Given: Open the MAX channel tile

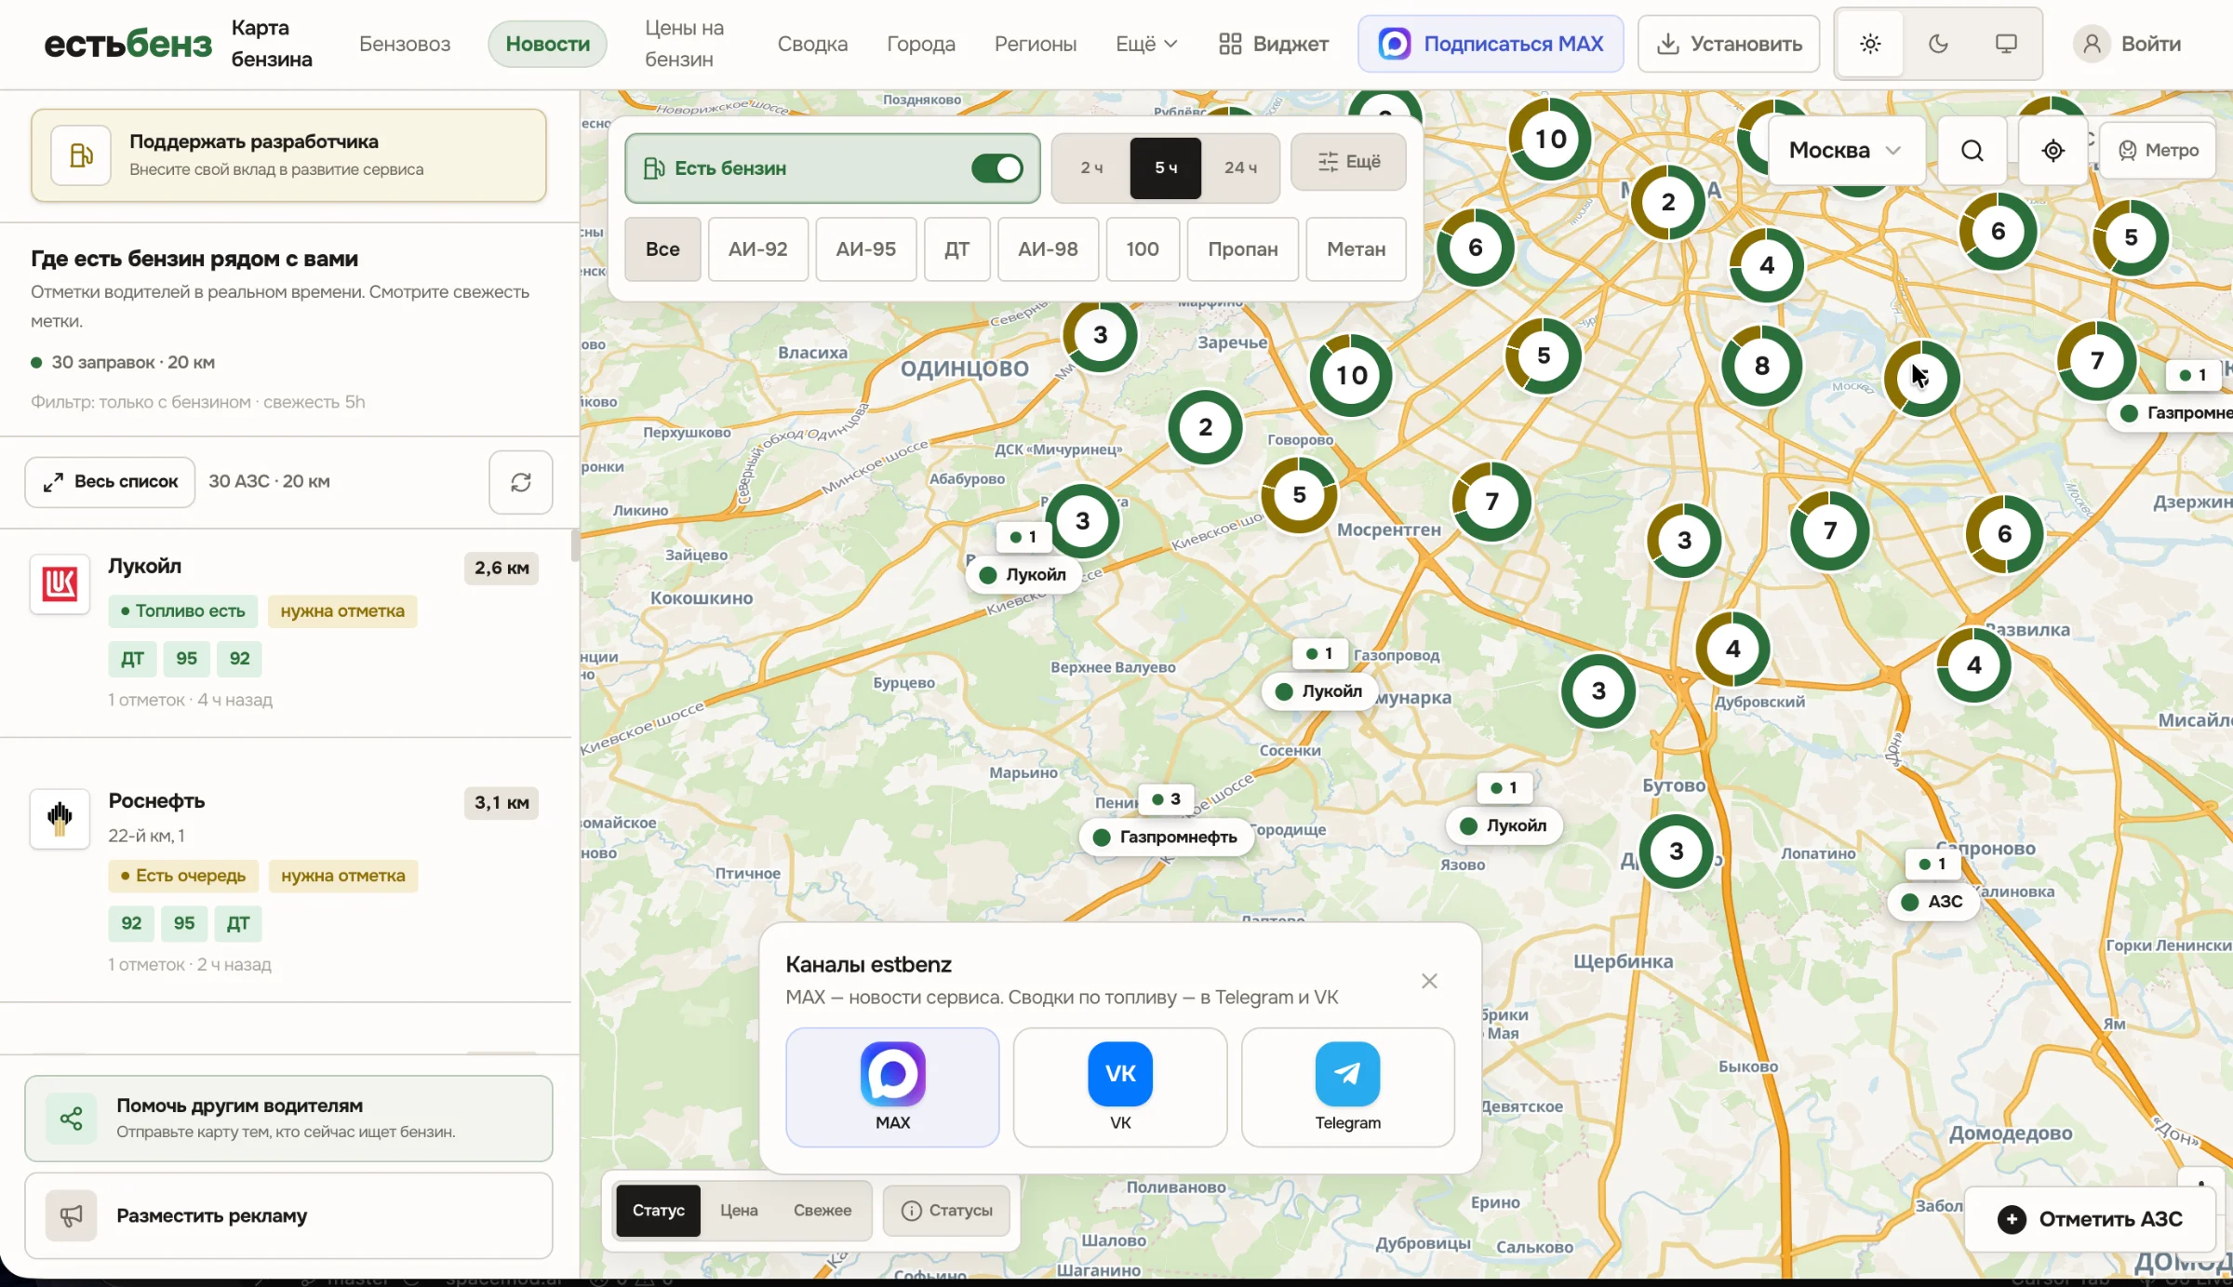Looking at the screenshot, I should [892, 1087].
